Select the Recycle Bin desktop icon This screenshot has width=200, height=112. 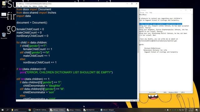(4, 35)
